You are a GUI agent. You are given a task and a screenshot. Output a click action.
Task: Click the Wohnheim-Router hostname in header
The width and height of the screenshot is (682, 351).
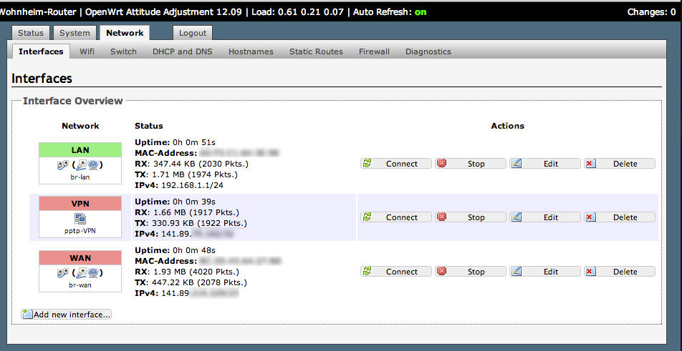tap(38, 12)
